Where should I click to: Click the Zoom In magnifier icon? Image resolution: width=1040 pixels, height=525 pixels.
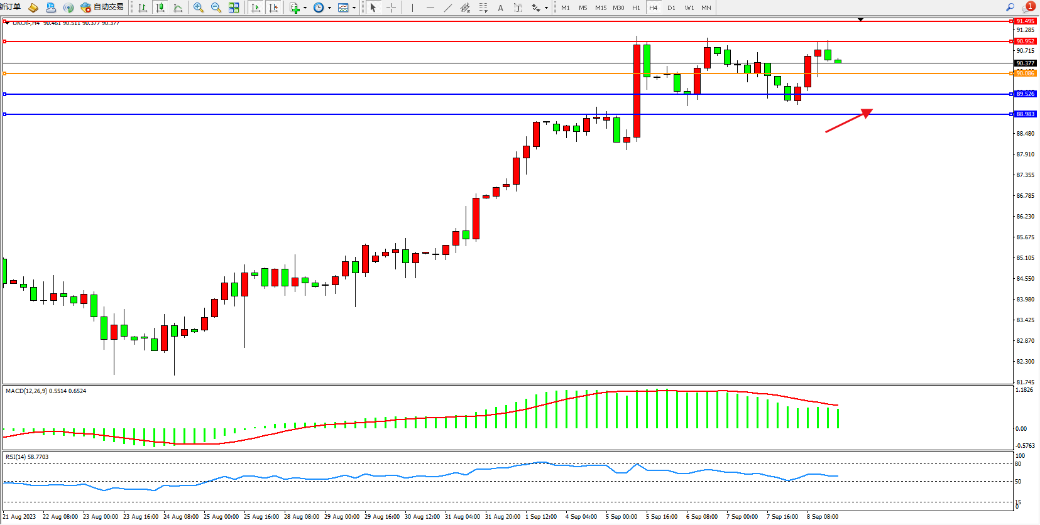coord(199,8)
